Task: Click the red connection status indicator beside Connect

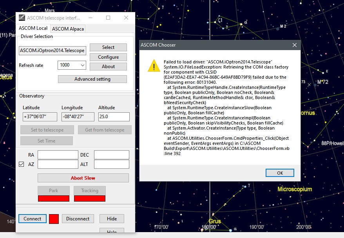Action: click(x=54, y=219)
